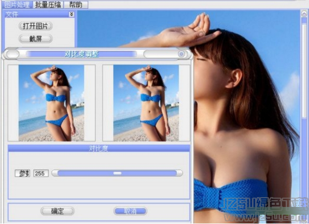The image size is (309, 224).
Task: Open the 帮助 menu tab
Action: 76,5
